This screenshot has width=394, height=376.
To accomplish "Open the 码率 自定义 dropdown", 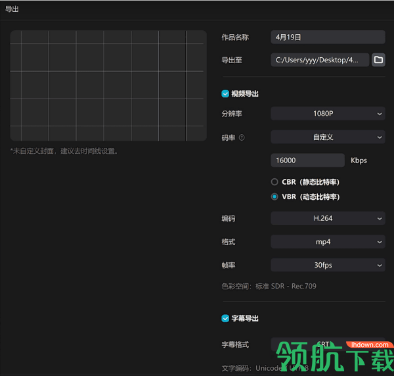I will pos(328,137).
